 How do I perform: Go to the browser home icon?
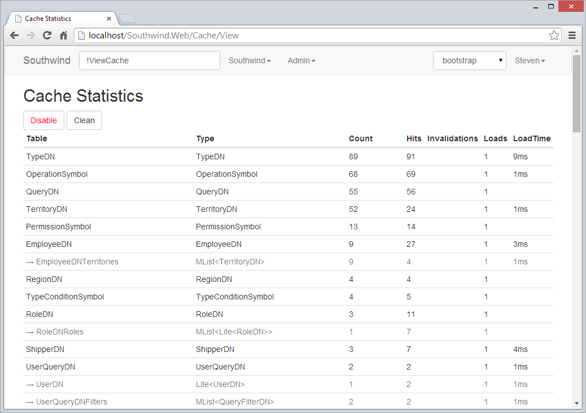click(64, 36)
